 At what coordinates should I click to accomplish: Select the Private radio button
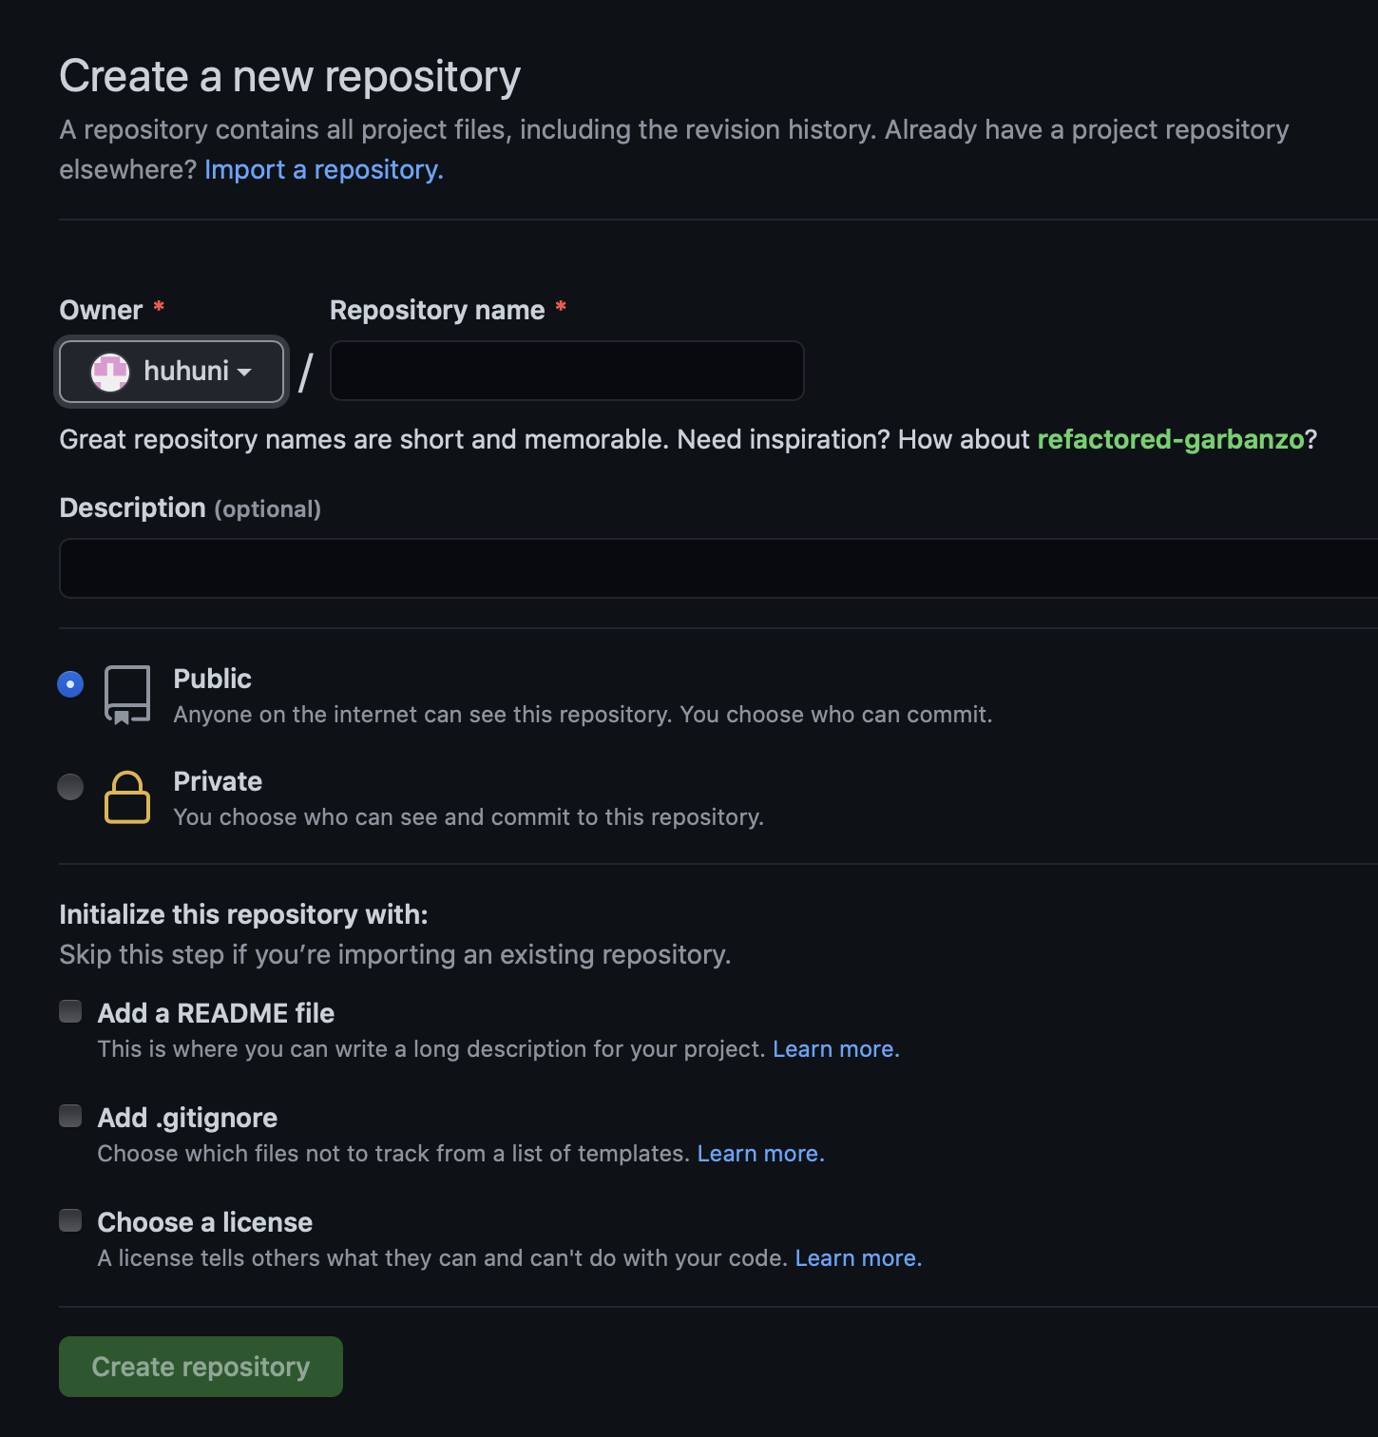tap(70, 787)
